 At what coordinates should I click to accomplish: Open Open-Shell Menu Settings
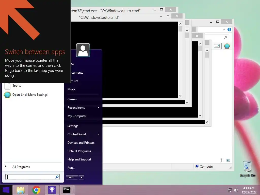pyautogui.click(x=30, y=95)
